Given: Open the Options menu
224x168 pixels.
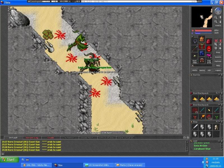Looking at the screenshot, I should (218, 61).
